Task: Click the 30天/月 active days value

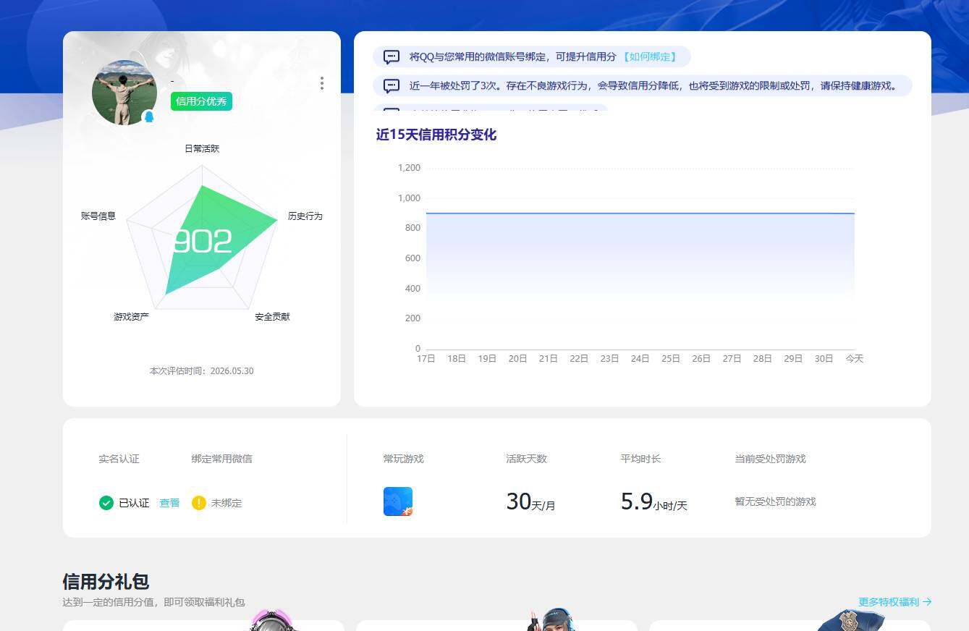Action: click(530, 501)
